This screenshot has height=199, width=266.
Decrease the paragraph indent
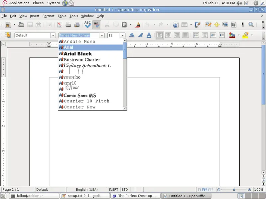coord(213,35)
